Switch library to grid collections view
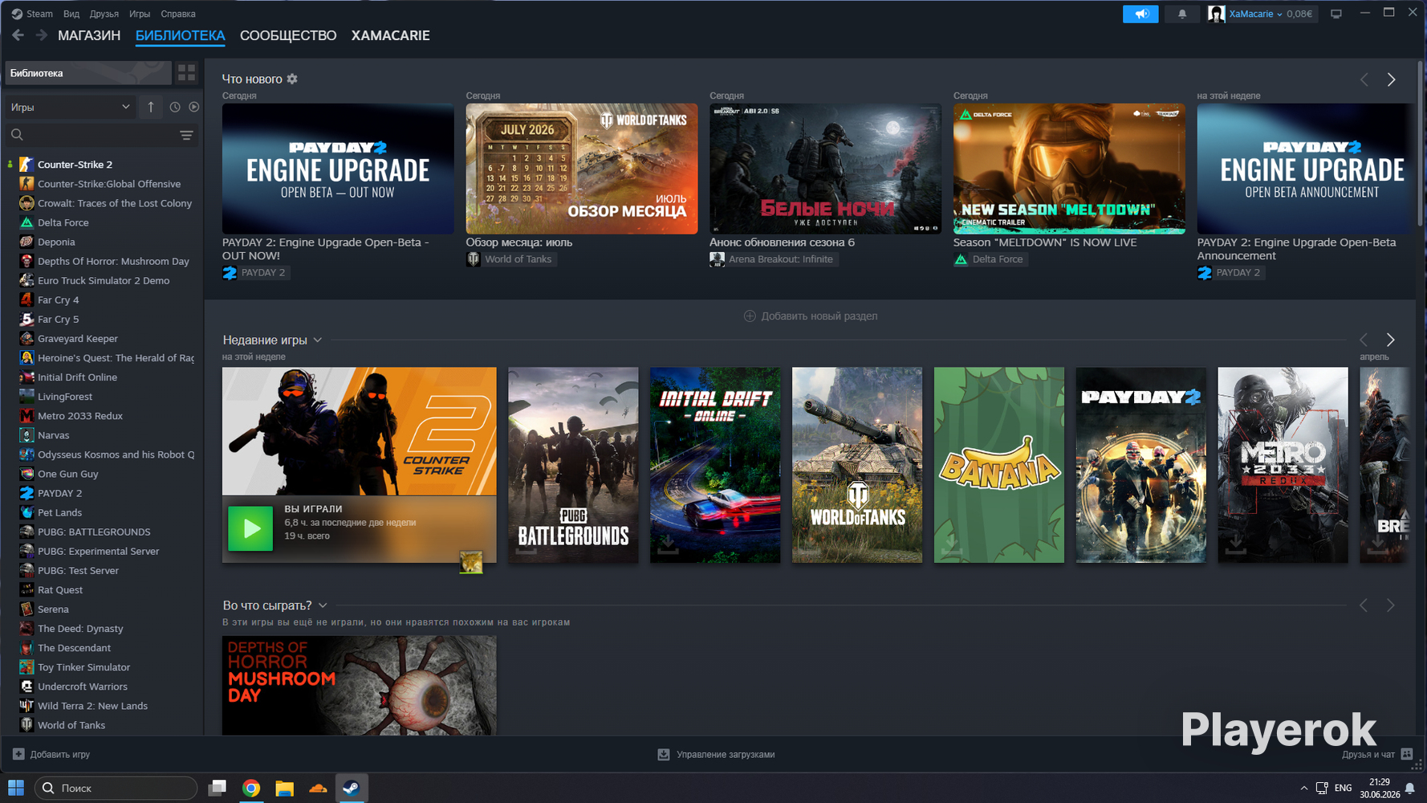 tap(187, 73)
